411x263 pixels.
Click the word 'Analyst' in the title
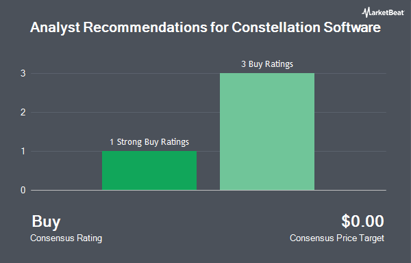tap(55, 28)
